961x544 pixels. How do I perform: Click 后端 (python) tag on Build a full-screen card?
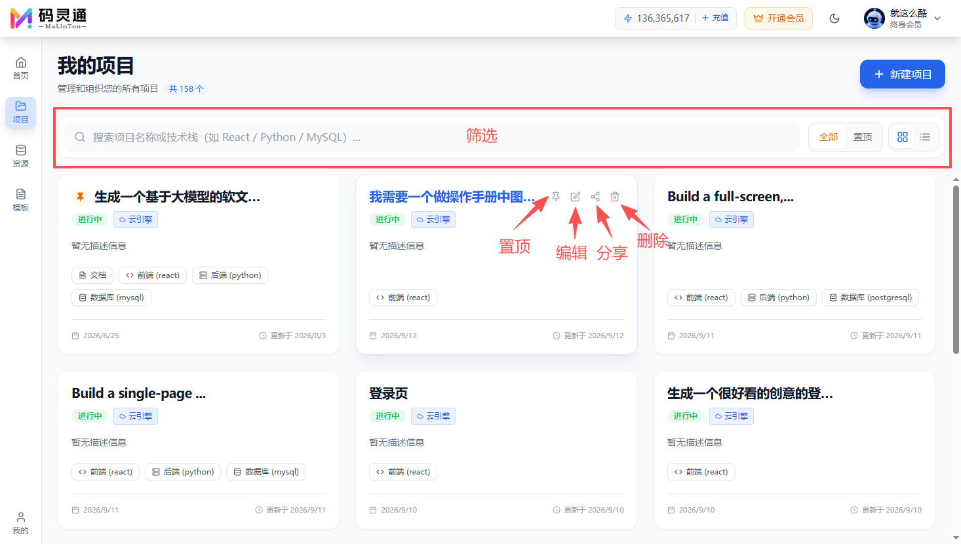(x=779, y=298)
